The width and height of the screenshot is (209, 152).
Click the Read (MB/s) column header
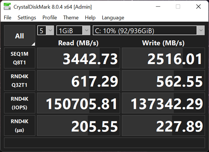(x=78, y=43)
